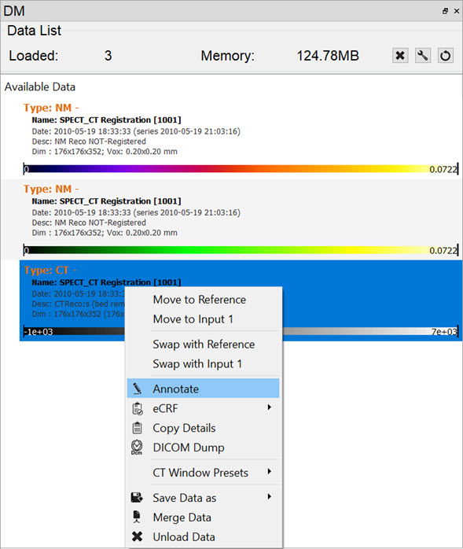Viewport: 463px width, 549px height.
Task: Choose Unload Data menu entry
Action: (x=204, y=536)
